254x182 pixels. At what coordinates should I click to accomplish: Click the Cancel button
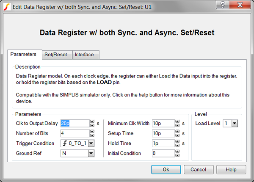(x=199, y=169)
